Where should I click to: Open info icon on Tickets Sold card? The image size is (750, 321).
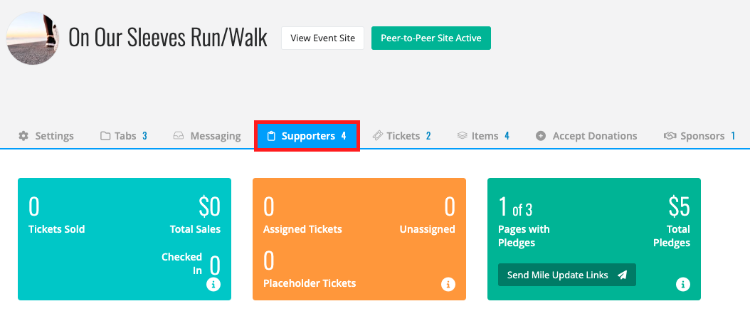pos(213,284)
